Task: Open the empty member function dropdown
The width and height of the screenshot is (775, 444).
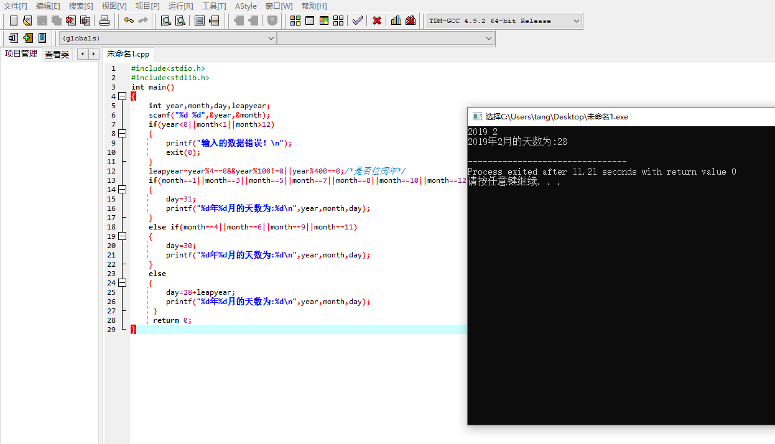Action: click(488, 38)
